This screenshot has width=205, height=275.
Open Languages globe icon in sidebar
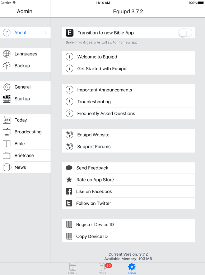point(7,54)
